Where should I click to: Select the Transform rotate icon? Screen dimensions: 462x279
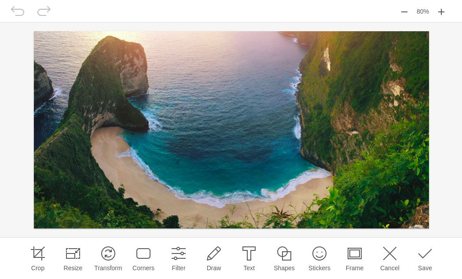point(108,253)
